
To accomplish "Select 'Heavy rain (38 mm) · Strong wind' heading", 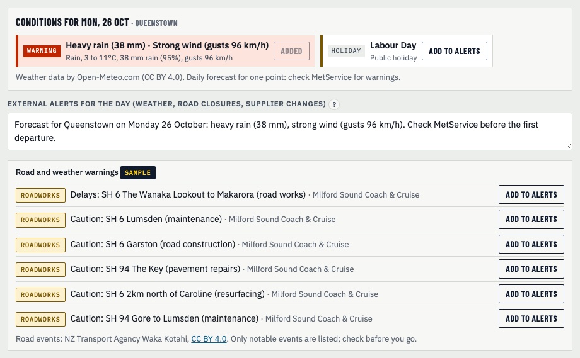I will pyautogui.click(x=167, y=45).
